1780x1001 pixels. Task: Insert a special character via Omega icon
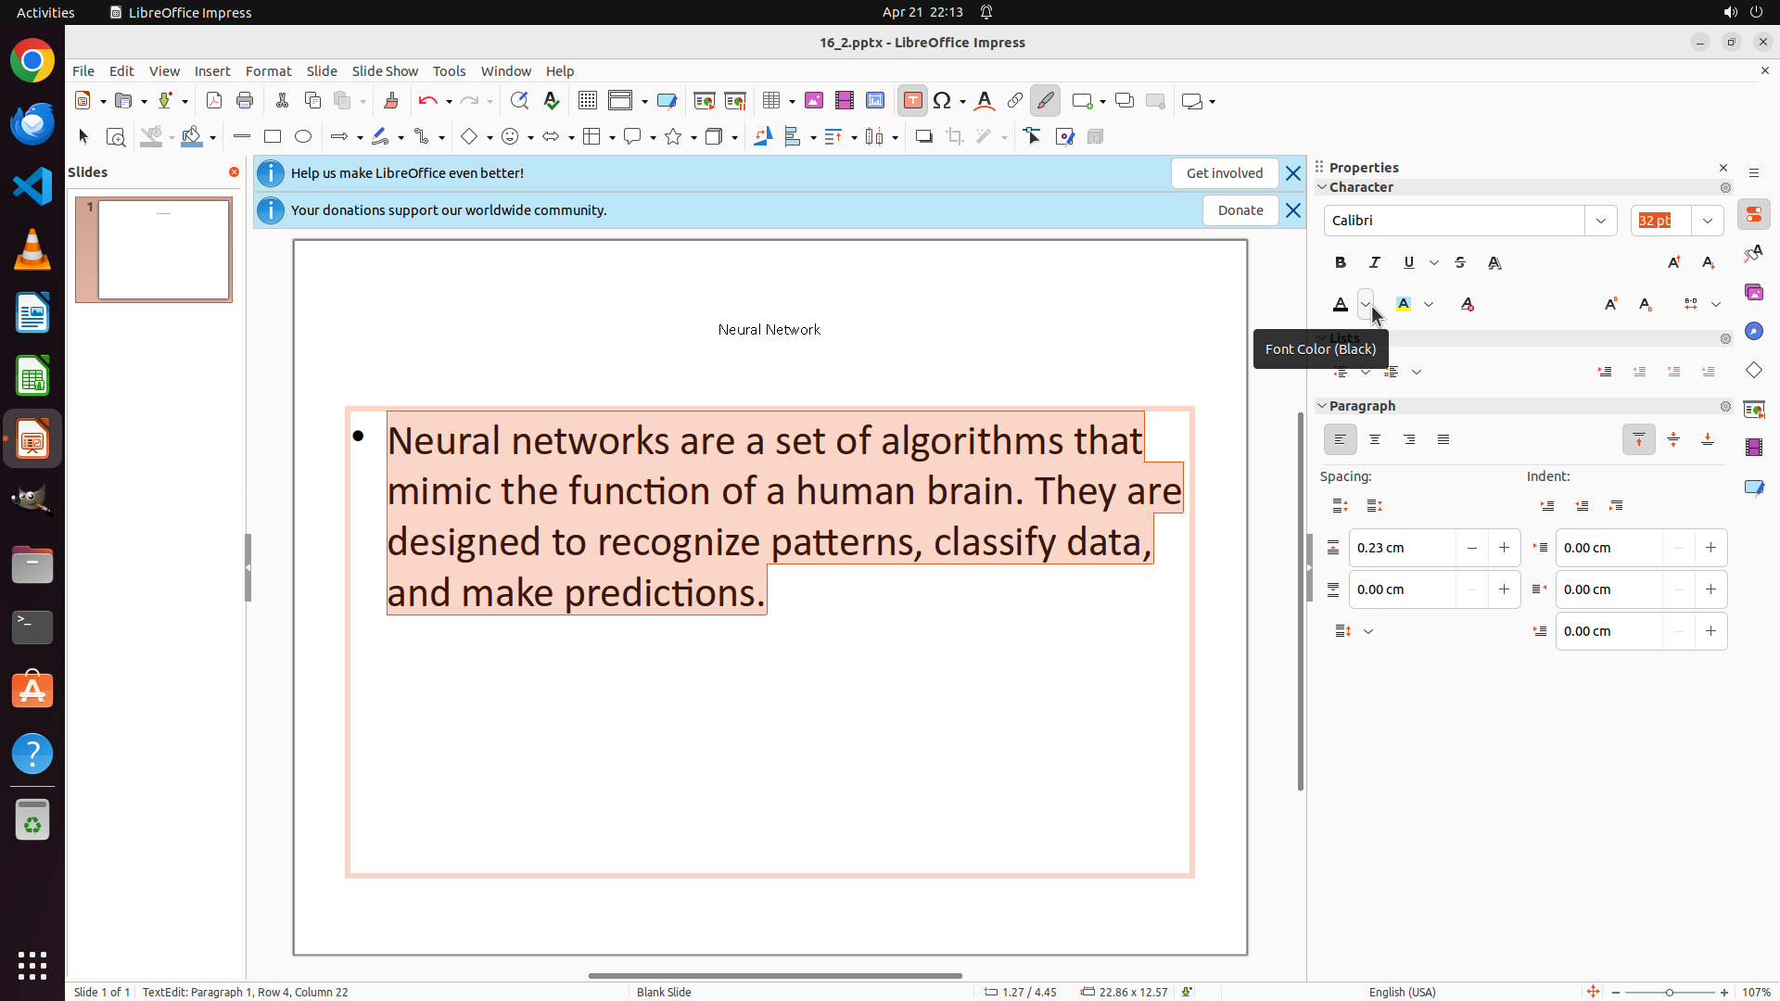[x=942, y=101]
